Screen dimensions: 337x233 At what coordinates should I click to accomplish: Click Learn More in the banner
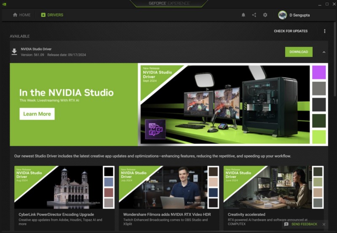point(37,114)
